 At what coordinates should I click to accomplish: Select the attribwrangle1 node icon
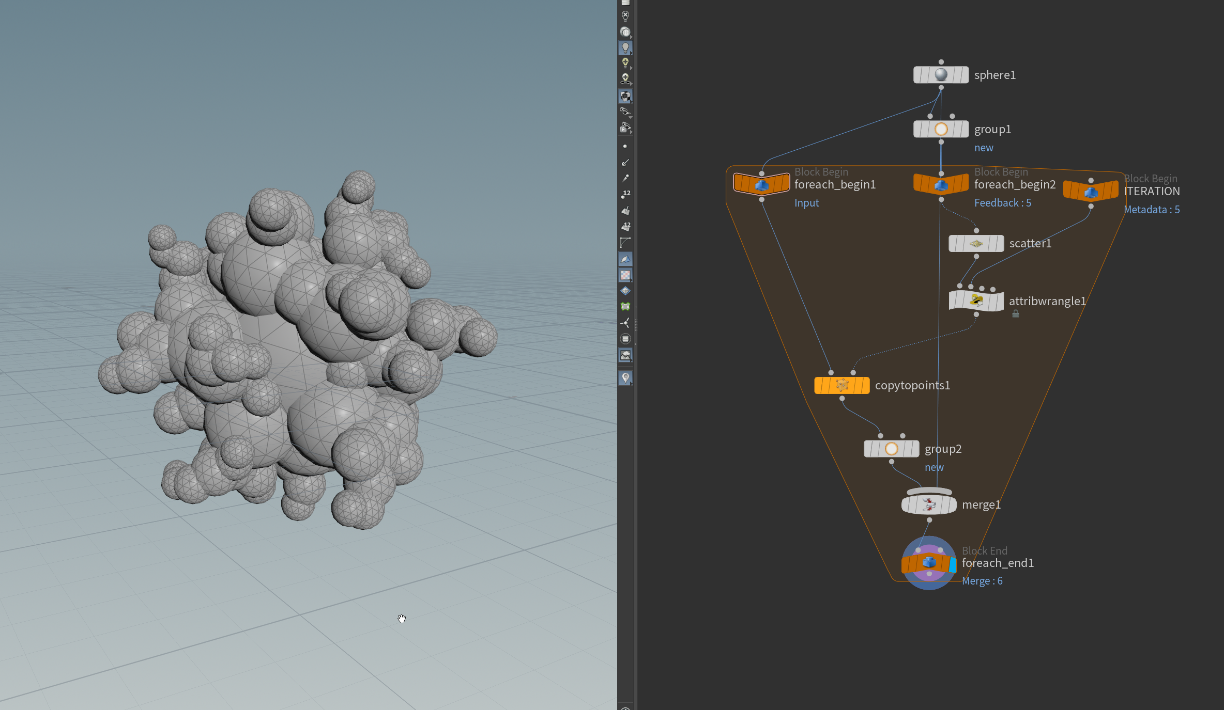976,301
